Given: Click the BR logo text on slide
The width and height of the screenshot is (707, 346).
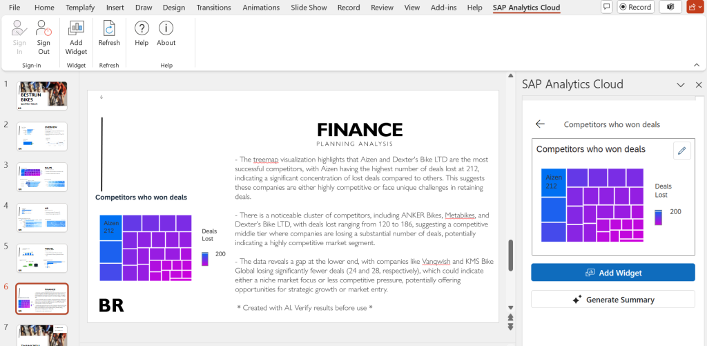Looking at the screenshot, I should point(111,305).
